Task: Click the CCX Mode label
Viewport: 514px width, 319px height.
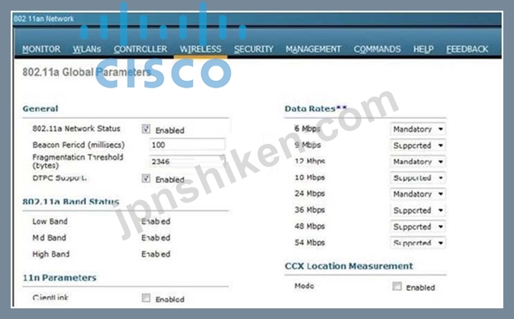Action: pyautogui.click(x=304, y=286)
